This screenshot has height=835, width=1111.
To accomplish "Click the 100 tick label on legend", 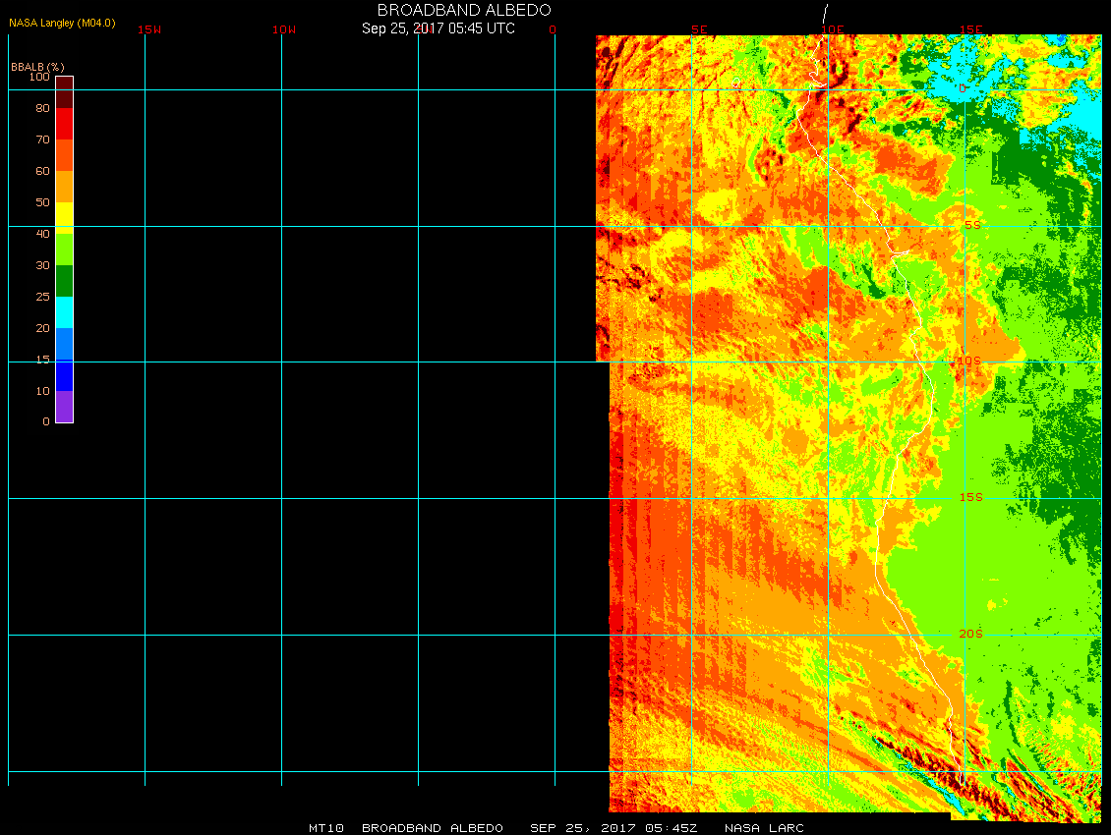I will click(39, 77).
